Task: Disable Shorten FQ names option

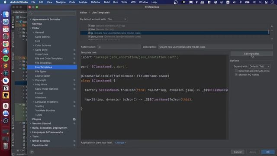Action: click(236, 75)
